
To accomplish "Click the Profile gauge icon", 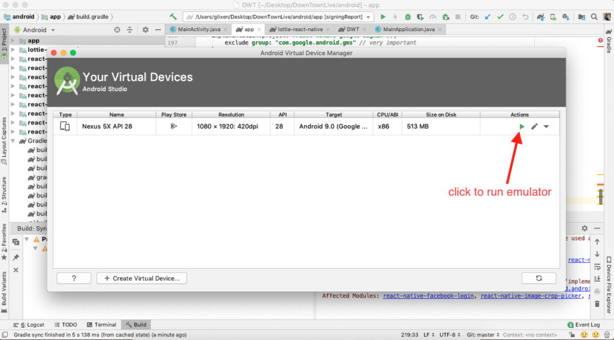I will click(433, 17).
